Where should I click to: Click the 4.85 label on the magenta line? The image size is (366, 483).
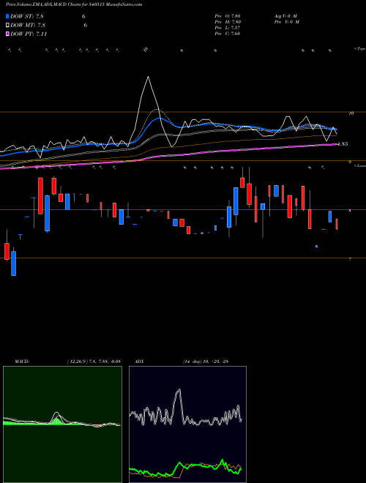coord(343,144)
